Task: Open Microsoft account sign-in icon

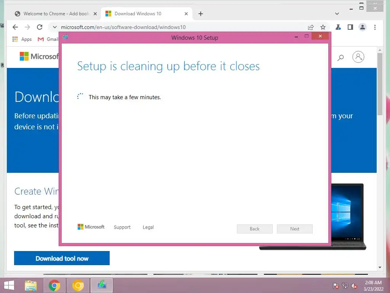Action: pos(358,57)
